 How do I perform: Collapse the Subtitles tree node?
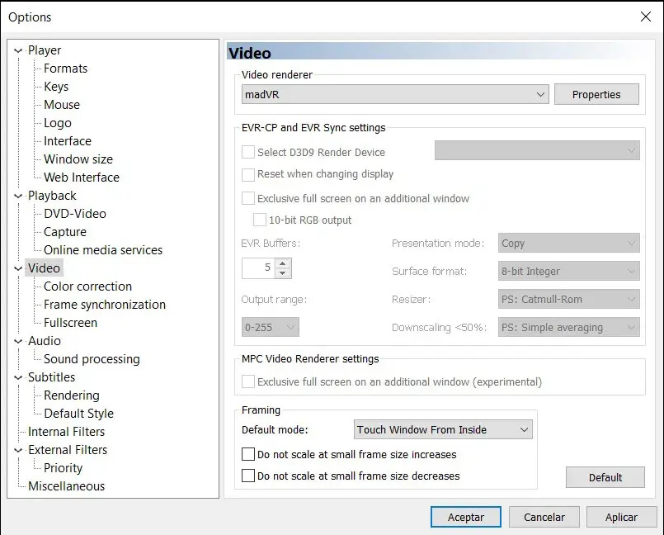18,378
